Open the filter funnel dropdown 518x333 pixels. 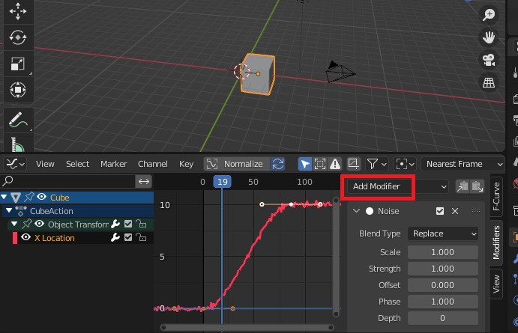[x=376, y=164]
